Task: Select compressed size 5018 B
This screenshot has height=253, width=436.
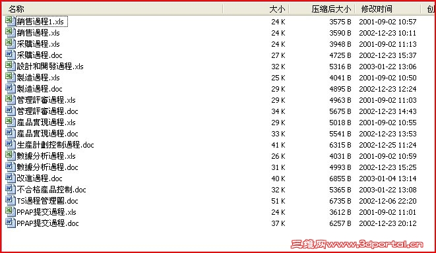Action: tap(340, 123)
